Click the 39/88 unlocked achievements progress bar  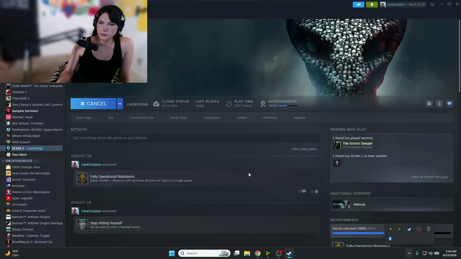(x=391, y=233)
